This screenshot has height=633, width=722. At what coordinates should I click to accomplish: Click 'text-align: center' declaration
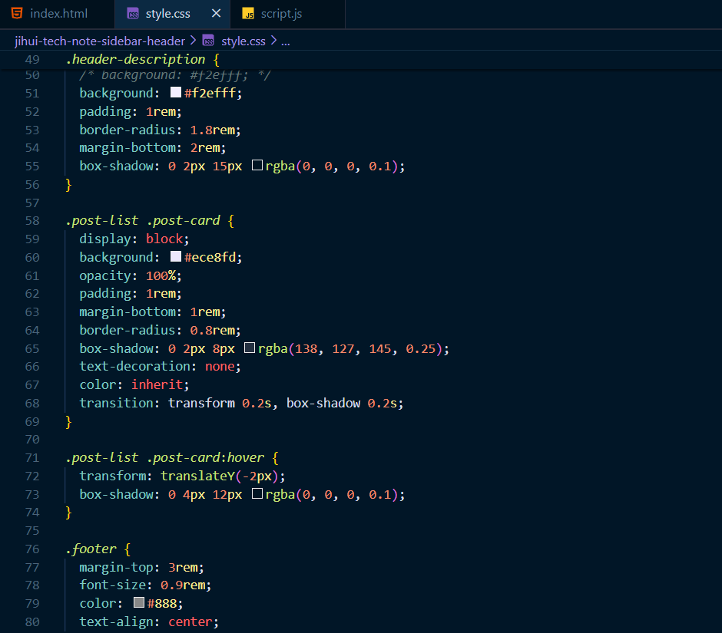tap(149, 621)
